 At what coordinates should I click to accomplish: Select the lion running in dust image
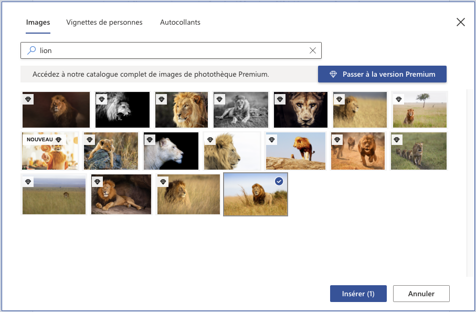pos(357,151)
